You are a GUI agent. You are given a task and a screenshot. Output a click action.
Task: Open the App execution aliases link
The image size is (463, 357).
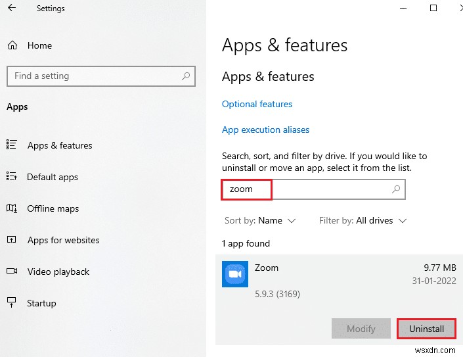coord(265,130)
